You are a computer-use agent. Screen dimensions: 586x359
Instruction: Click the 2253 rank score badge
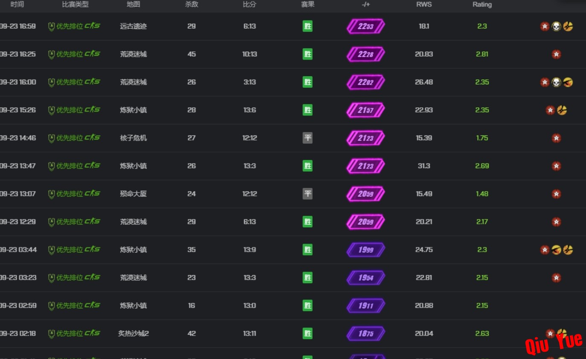click(x=366, y=26)
